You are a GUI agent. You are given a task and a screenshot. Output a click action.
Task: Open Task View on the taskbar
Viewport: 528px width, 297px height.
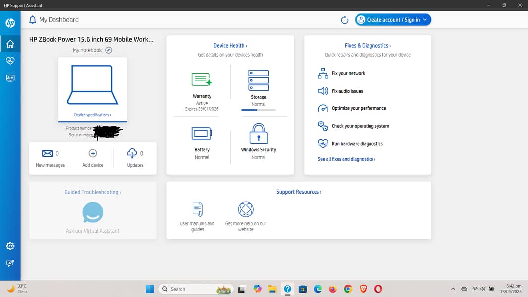241,289
